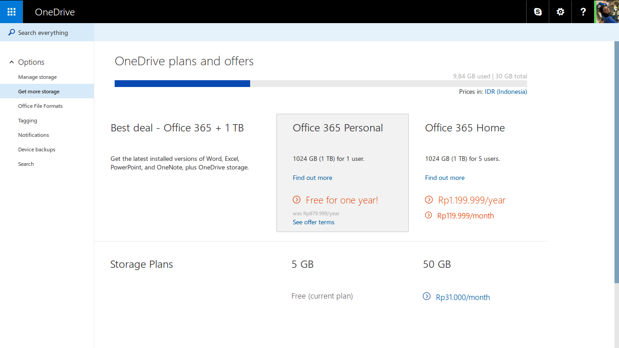Viewport: 619px width, 348px height.
Task: Select Rp1.199.999/year plan
Action: (472, 200)
